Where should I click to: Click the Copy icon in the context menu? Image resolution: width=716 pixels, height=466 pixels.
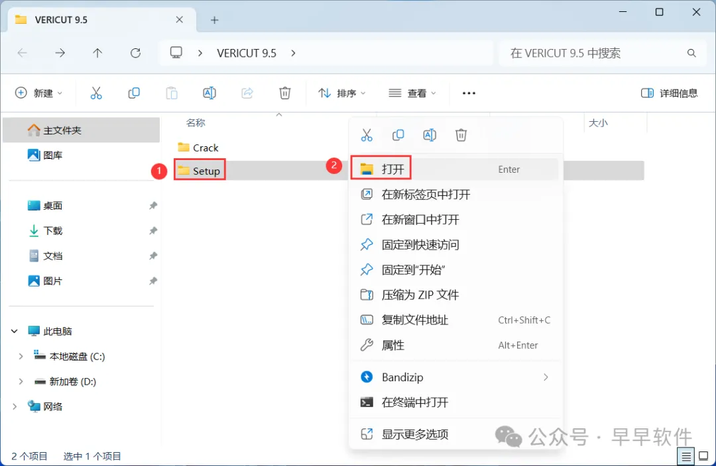coord(398,135)
